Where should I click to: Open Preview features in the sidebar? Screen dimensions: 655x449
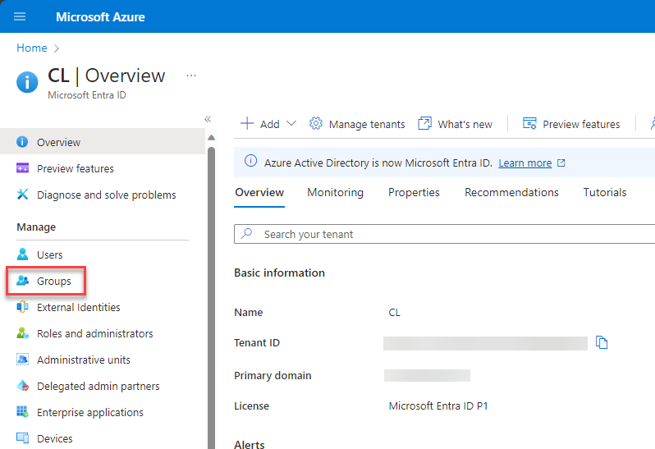[76, 168]
